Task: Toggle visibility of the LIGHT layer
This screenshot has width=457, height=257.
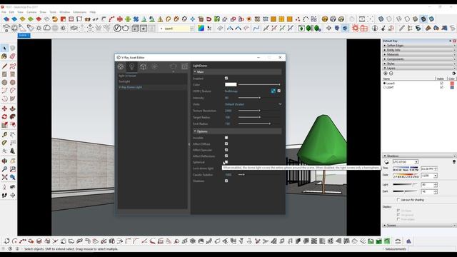Action: [441, 87]
